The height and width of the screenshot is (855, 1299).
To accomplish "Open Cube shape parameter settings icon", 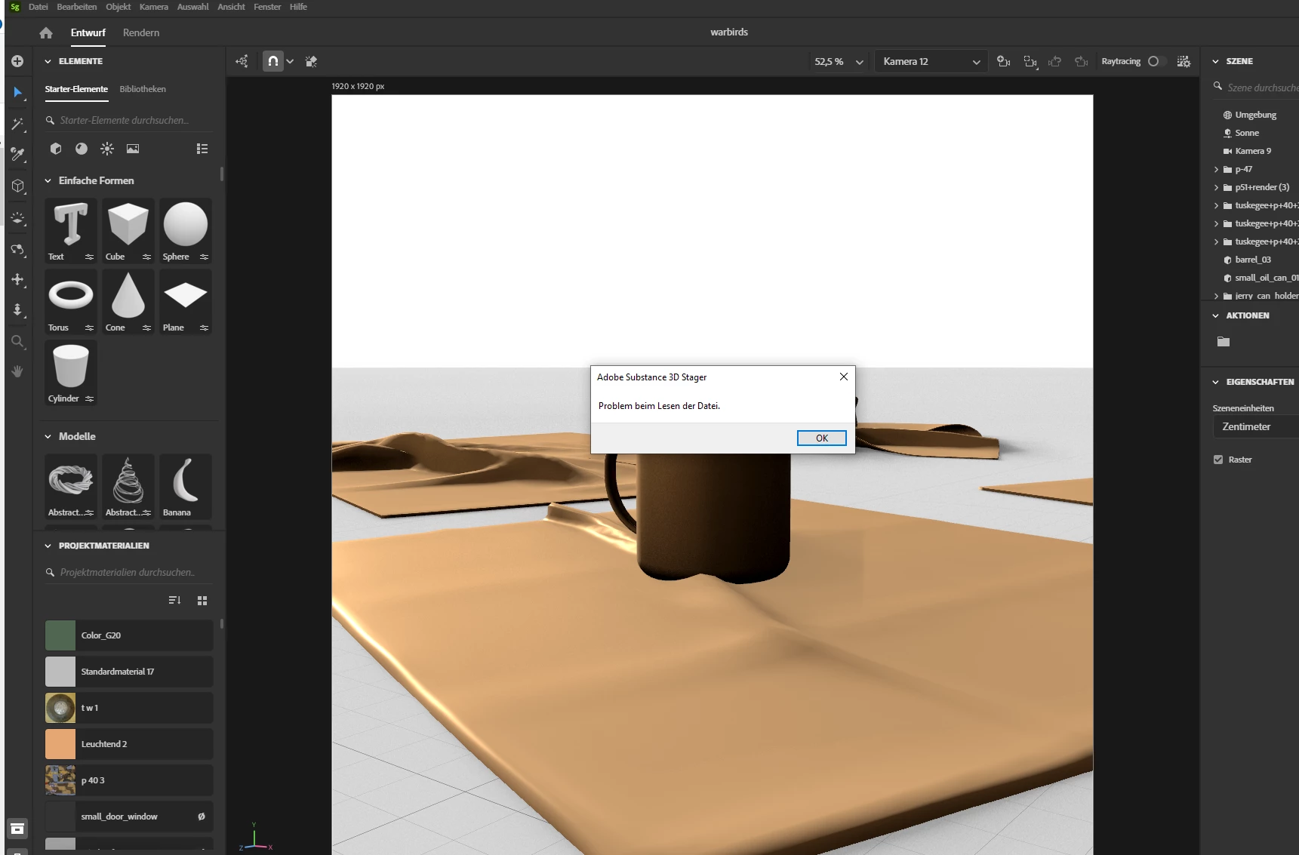I will (x=147, y=257).
